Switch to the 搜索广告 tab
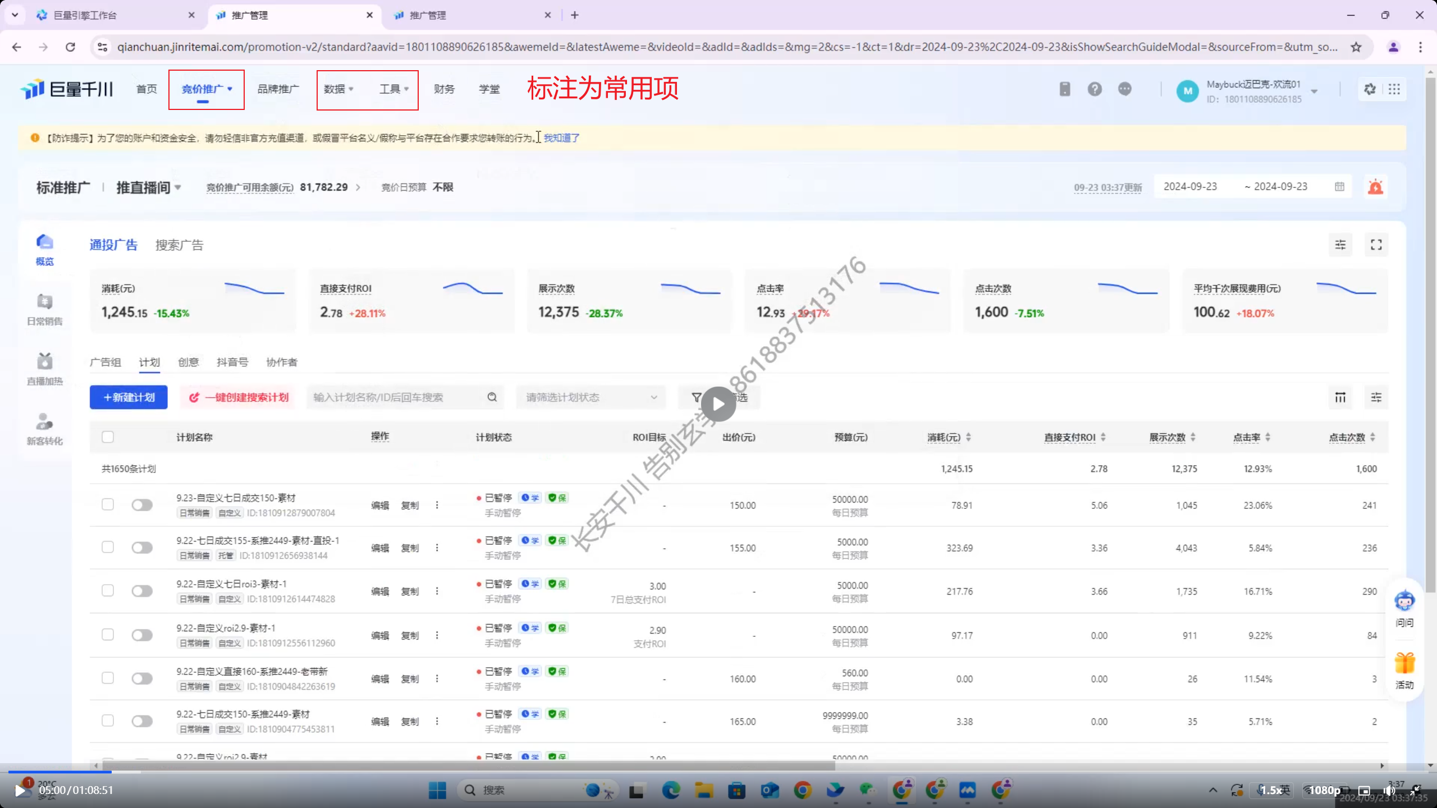This screenshot has height=808, width=1437. (179, 245)
